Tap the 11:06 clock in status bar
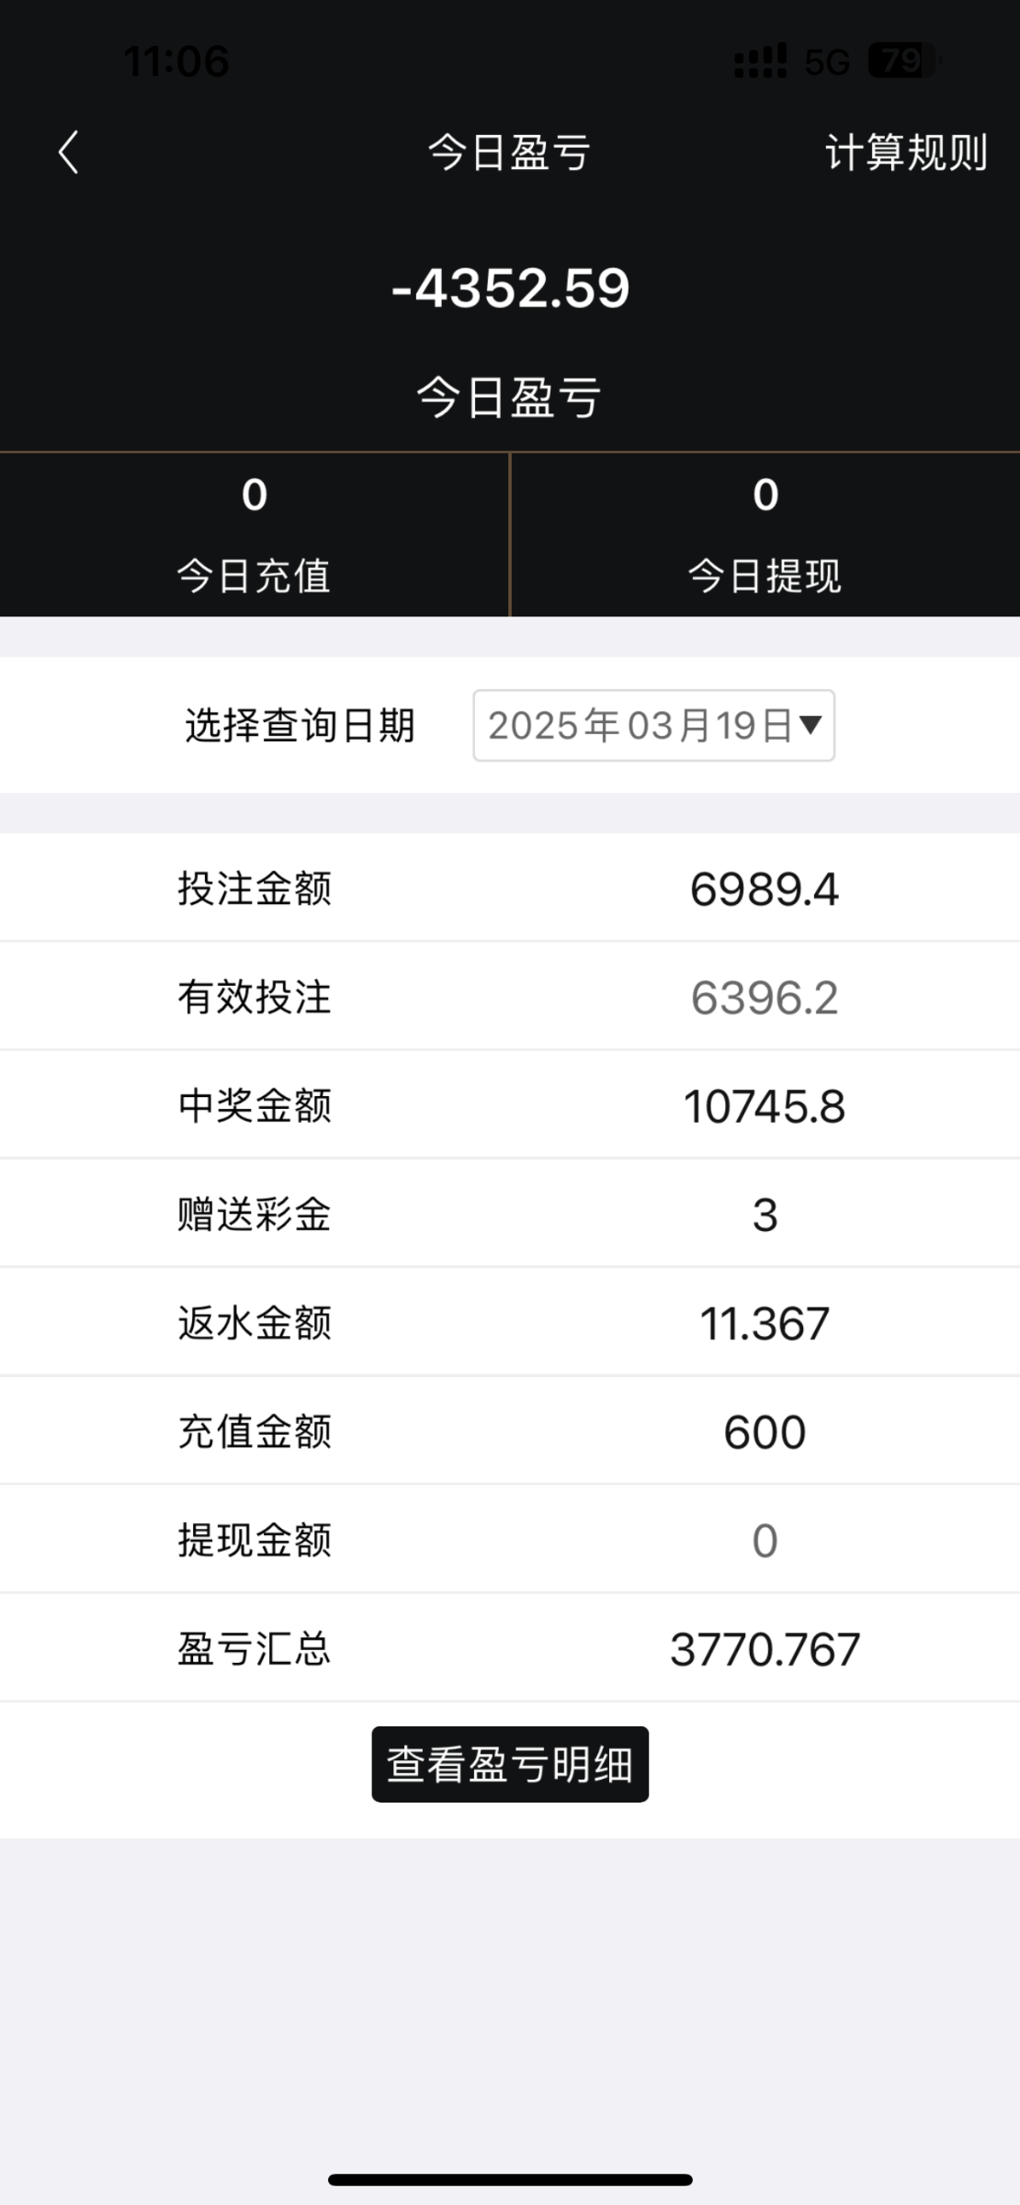 tap(176, 62)
